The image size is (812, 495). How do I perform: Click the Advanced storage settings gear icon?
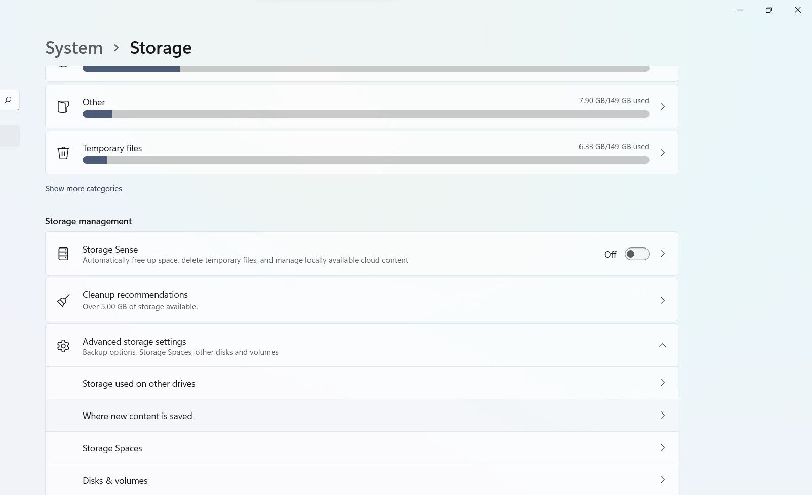coord(63,346)
